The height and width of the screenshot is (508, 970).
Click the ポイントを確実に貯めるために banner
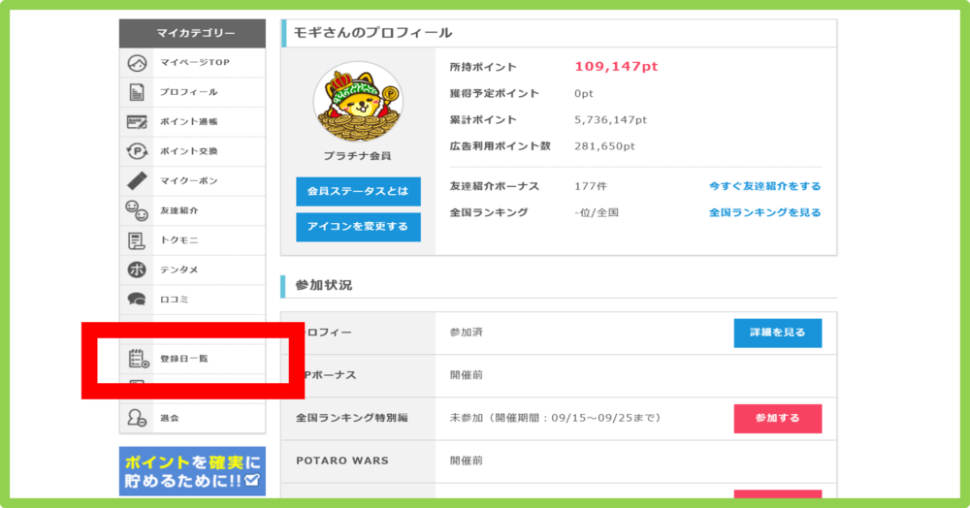click(x=192, y=471)
